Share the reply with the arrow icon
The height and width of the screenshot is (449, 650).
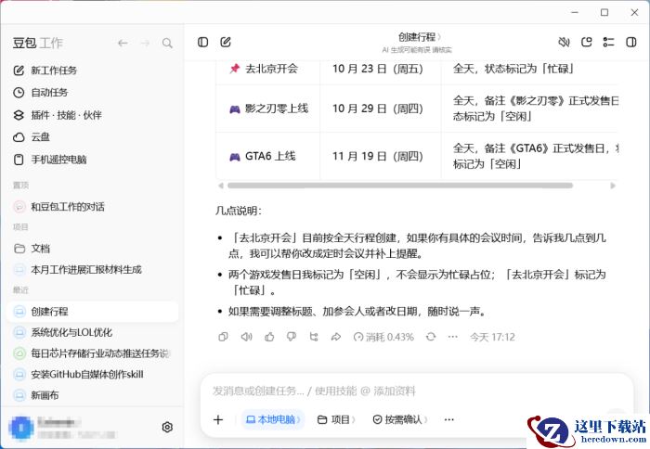point(336,337)
